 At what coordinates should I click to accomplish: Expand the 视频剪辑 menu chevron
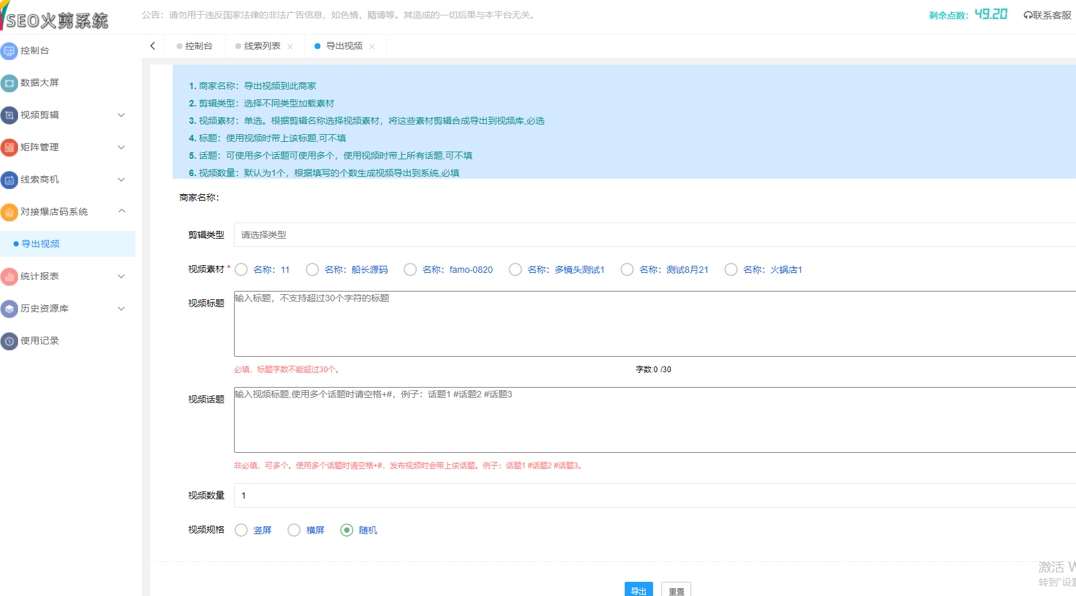[121, 115]
